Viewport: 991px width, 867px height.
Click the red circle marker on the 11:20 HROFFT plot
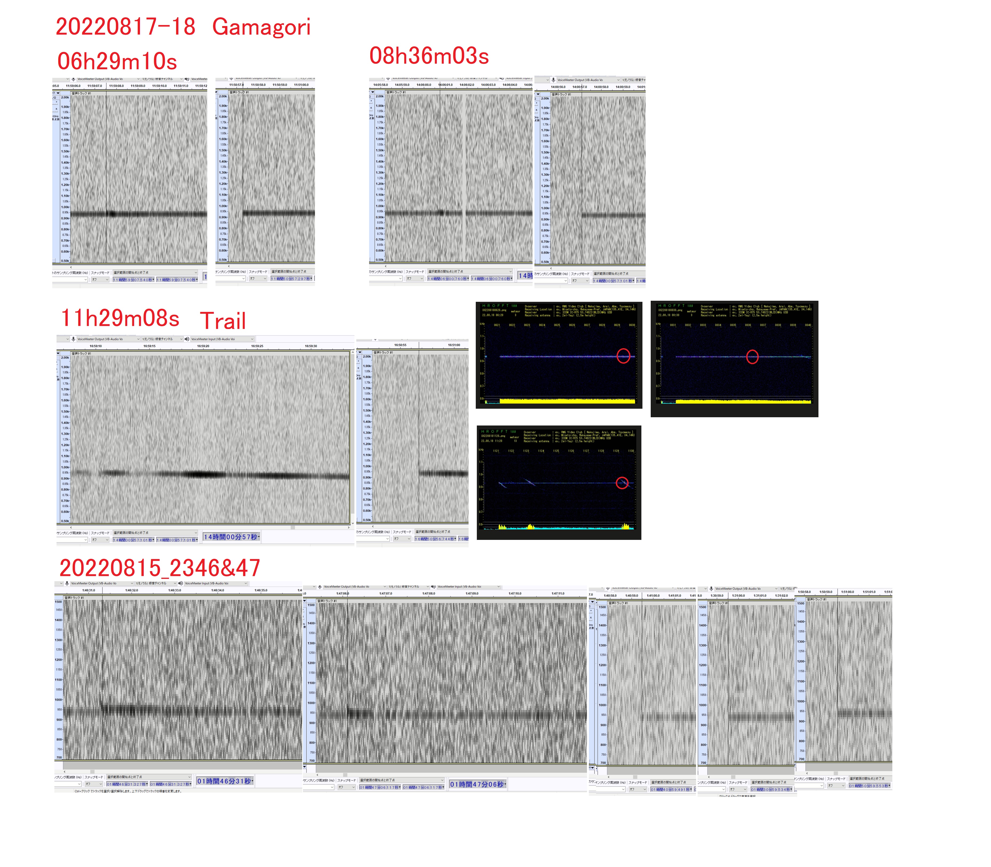(622, 483)
